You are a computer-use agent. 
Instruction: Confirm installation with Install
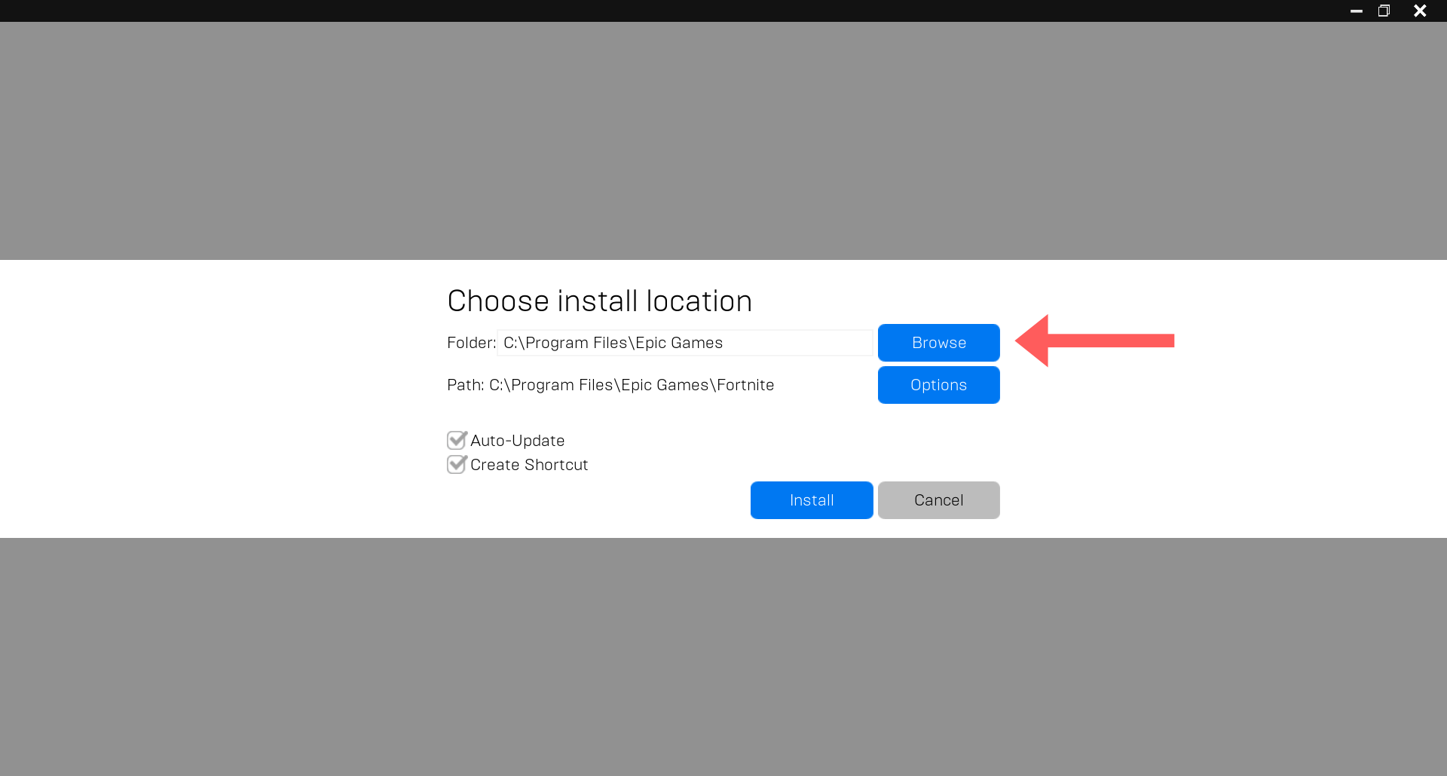pos(811,500)
